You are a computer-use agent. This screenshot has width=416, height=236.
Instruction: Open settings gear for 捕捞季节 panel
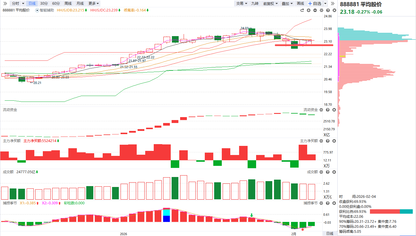pyautogui.click(x=321, y=203)
